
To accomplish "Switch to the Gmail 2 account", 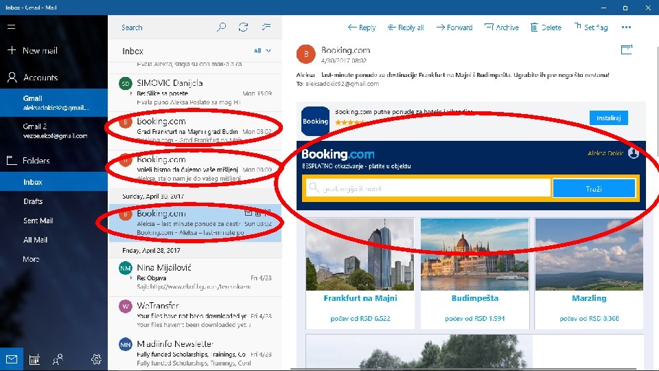I will click(54, 131).
